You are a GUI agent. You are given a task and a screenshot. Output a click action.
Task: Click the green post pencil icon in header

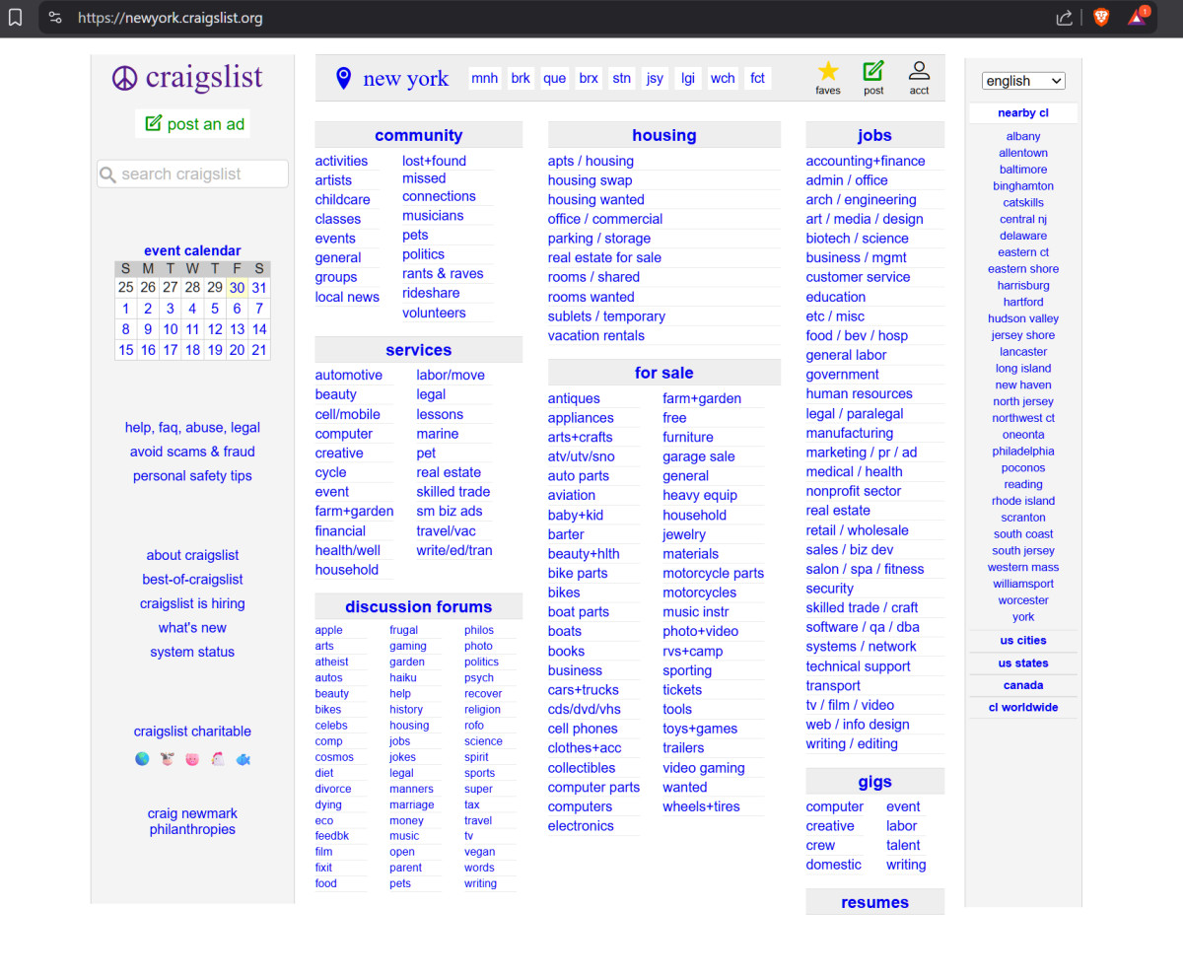pos(873,71)
